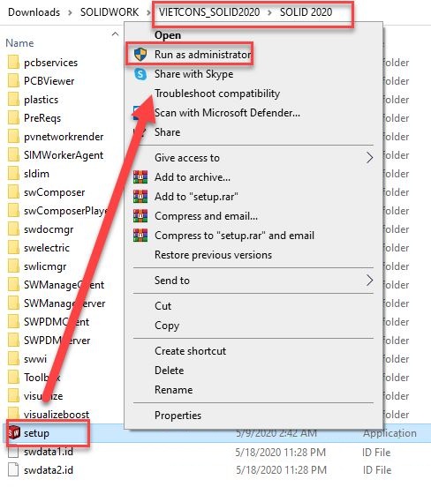Go to SOLIDWORK in the breadcrumb path

[x=110, y=12]
